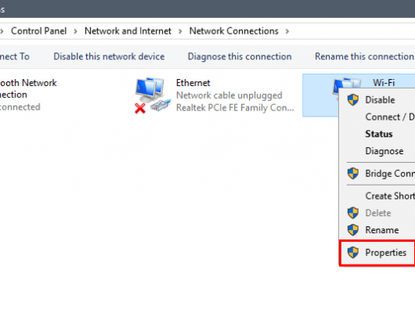Select the Wi-Fi adapter icon
Image resolution: width=415 pixels, height=310 pixels.
[x=347, y=84]
